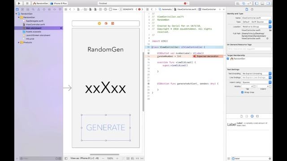
Task: Click the View Controller icon in scene dock
Action: tap(100, 23)
